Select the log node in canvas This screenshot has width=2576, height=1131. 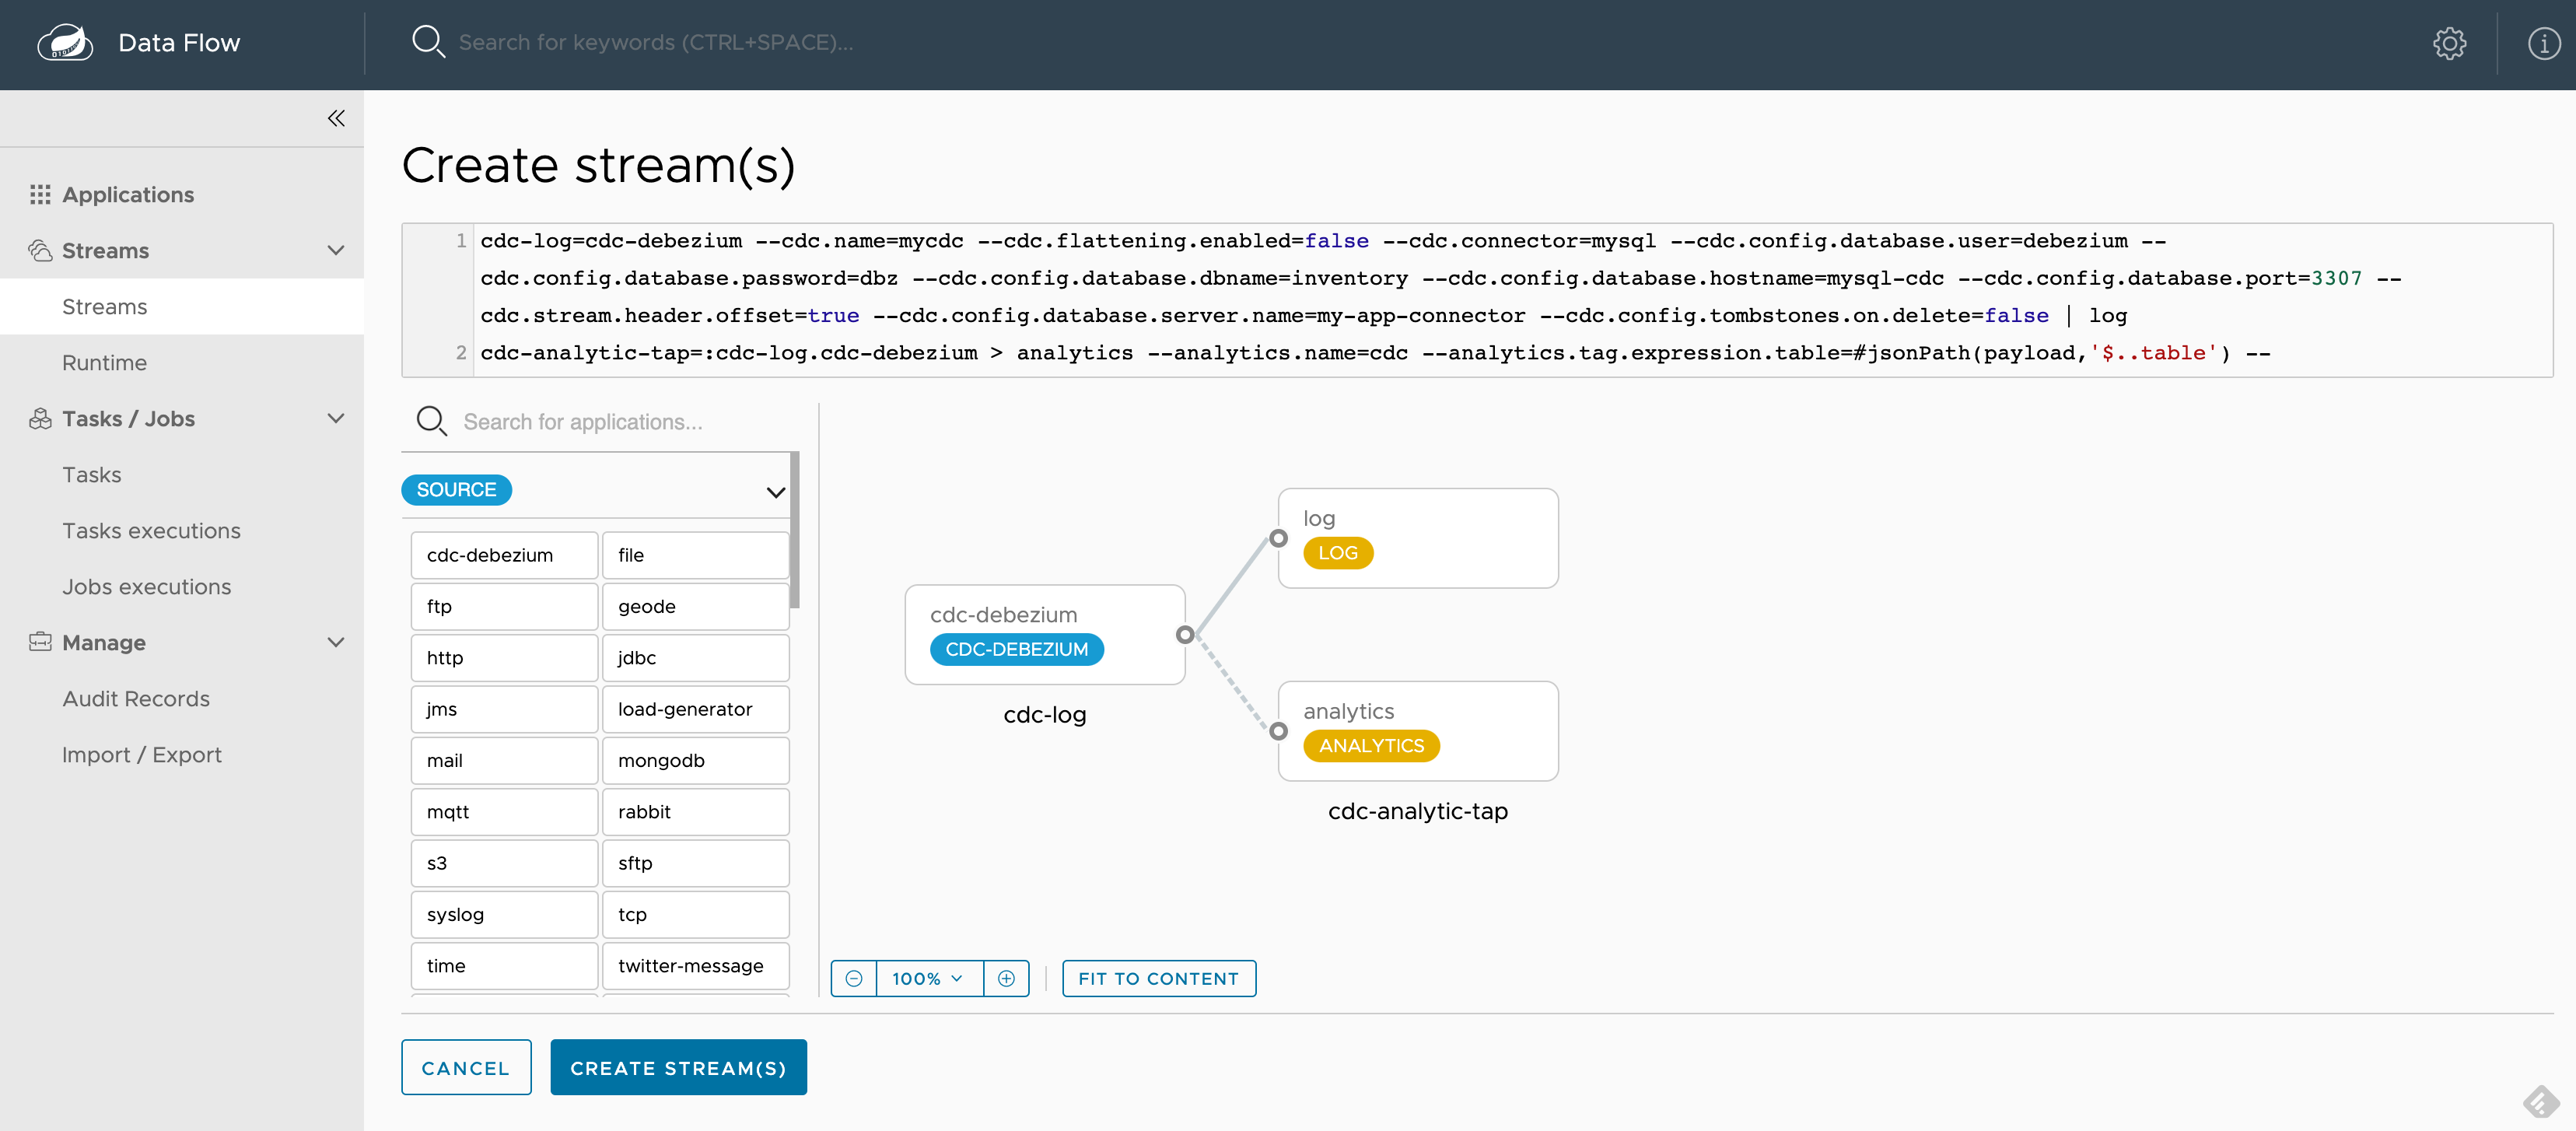pyautogui.click(x=1418, y=538)
